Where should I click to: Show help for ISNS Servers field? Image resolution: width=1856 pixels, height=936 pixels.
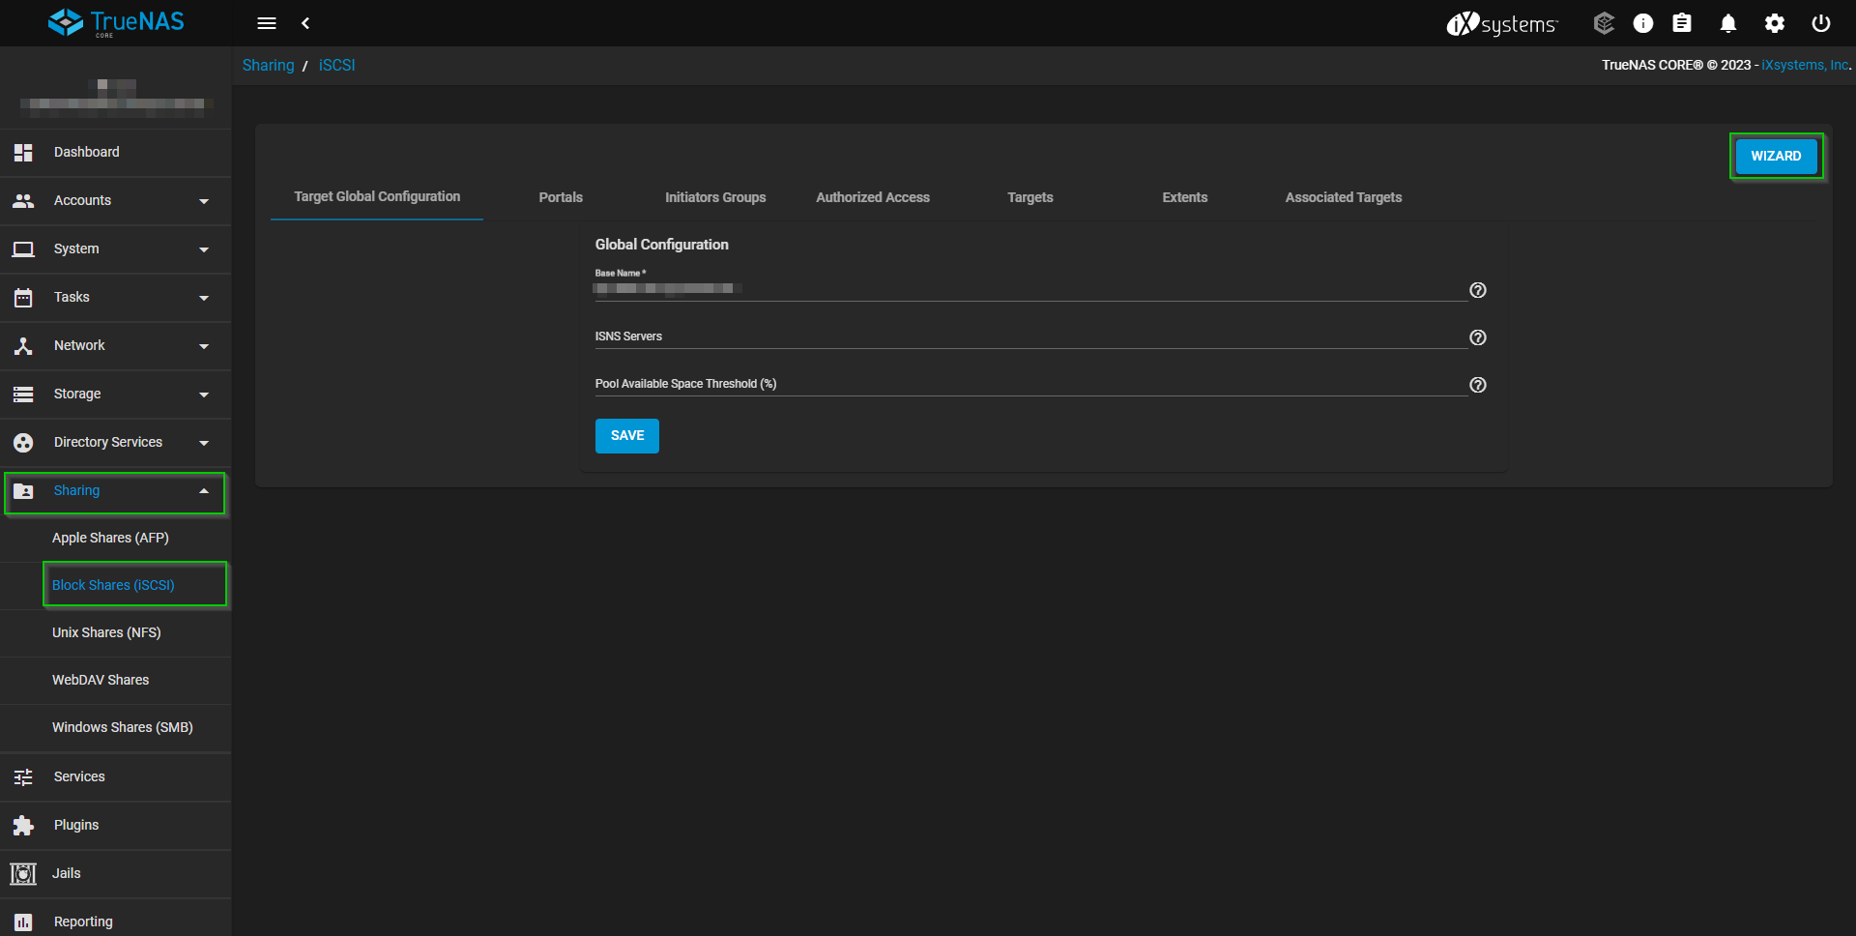[x=1478, y=337]
